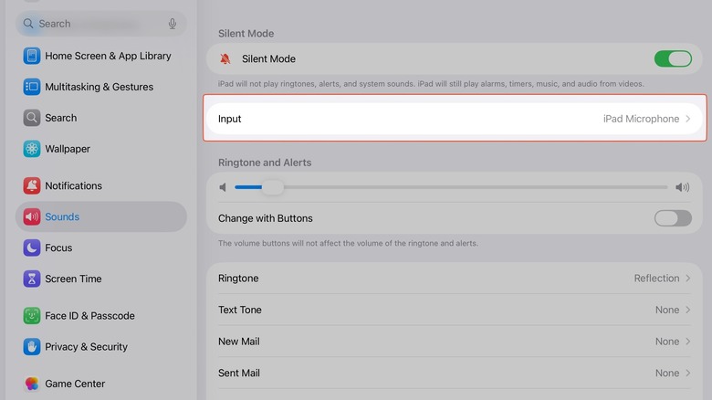Image resolution: width=712 pixels, height=400 pixels.
Task: Expand the Text Tone options
Action: pyautogui.click(x=454, y=310)
